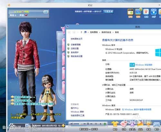This screenshot has width=161, height=132.
Task: Click the second yellow speaker message icon
Action: point(12,100)
